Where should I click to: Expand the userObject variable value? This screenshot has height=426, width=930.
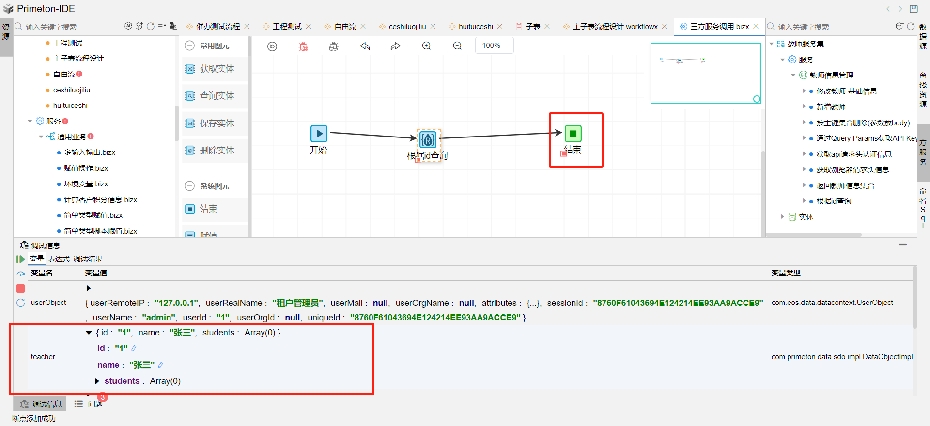click(89, 289)
